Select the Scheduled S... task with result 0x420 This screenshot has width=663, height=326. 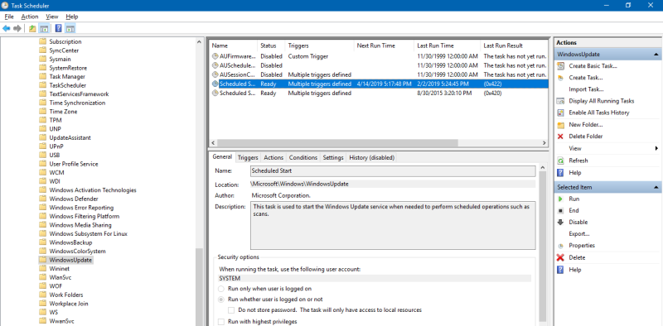point(379,93)
